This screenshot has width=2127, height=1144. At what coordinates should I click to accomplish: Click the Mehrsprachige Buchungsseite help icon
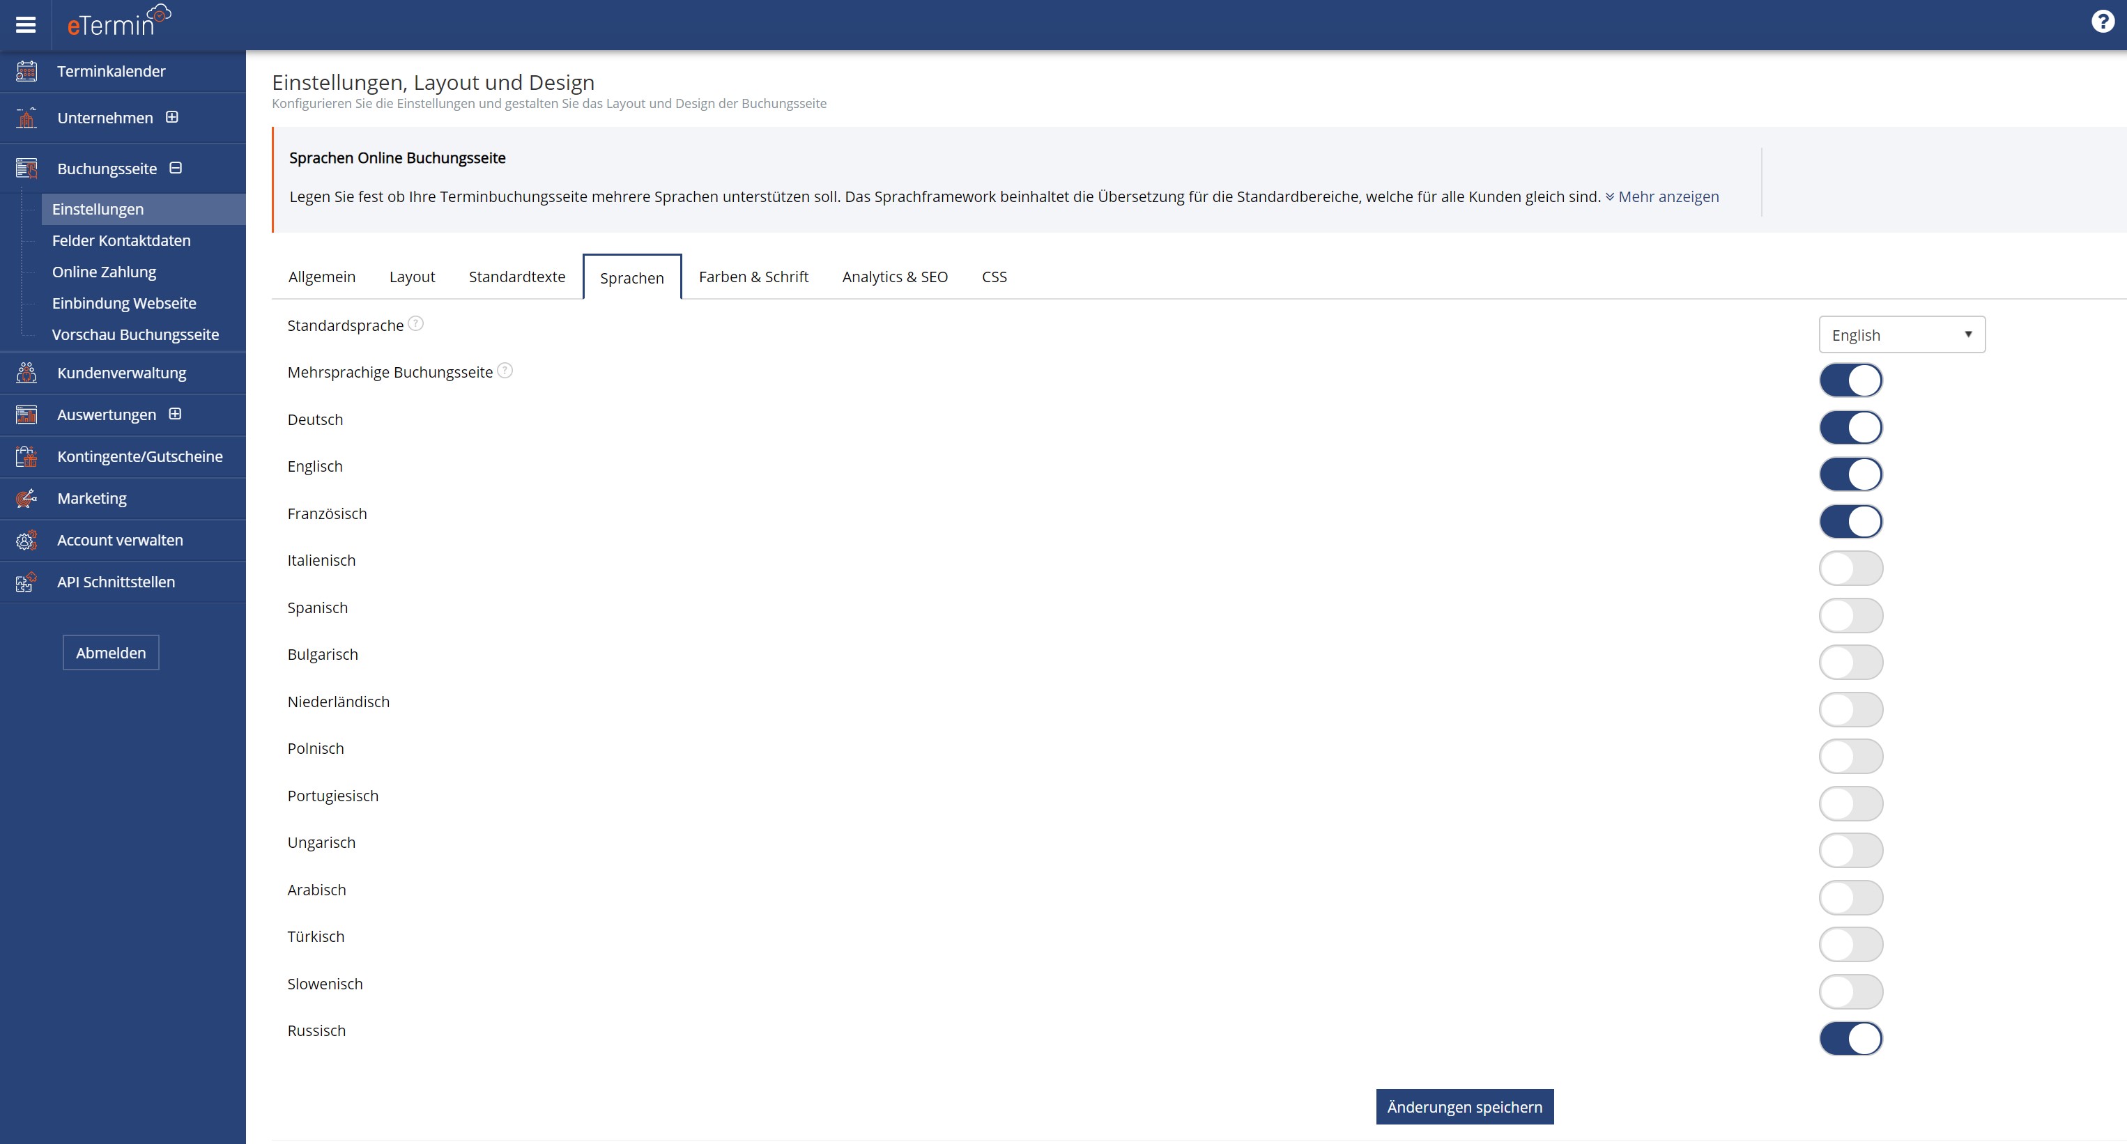[x=505, y=371]
